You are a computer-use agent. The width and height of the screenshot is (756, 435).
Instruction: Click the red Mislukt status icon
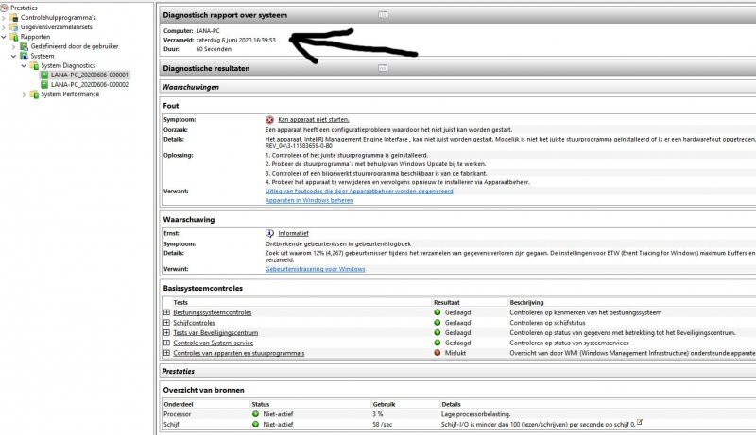(438, 353)
